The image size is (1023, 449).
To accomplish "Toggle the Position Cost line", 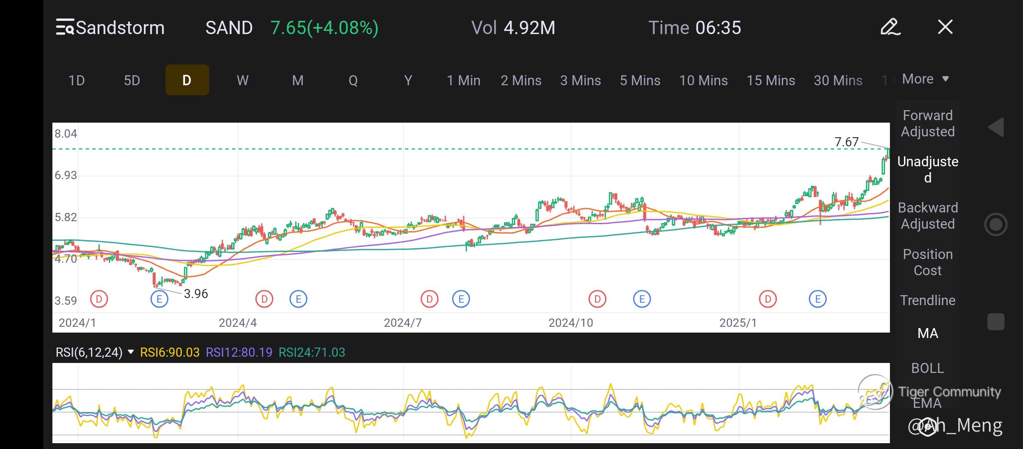I will tap(927, 262).
